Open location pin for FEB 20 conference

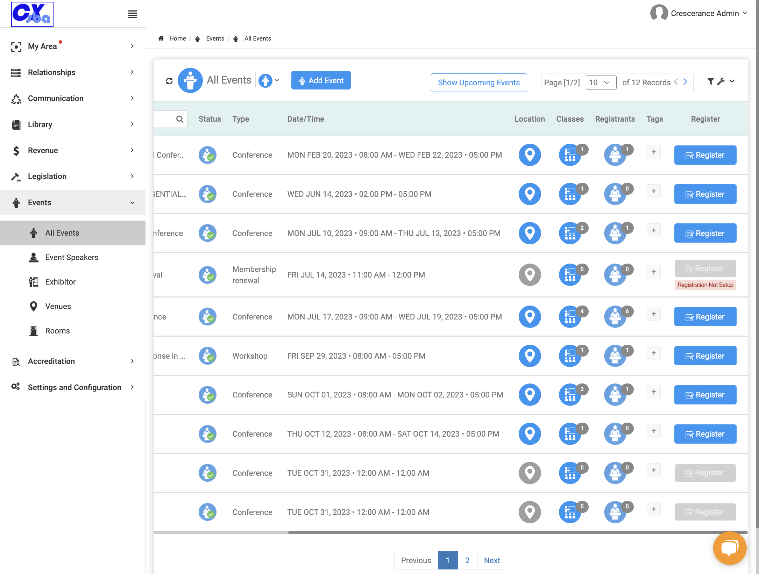pos(530,155)
